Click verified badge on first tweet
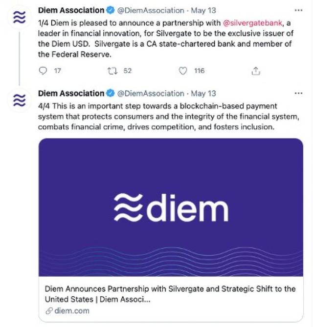313x327 pixels. click(111, 10)
